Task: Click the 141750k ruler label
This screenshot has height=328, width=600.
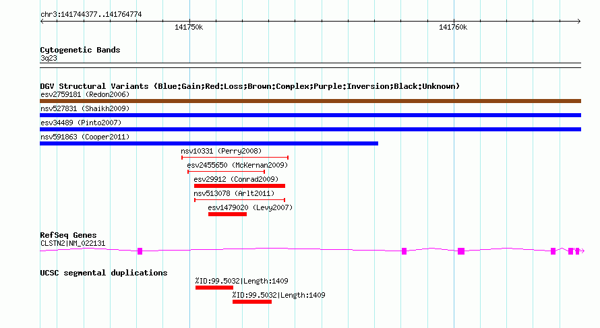Action: point(189,27)
